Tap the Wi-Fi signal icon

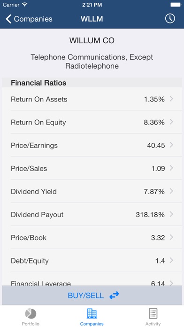[x=25, y=5]
